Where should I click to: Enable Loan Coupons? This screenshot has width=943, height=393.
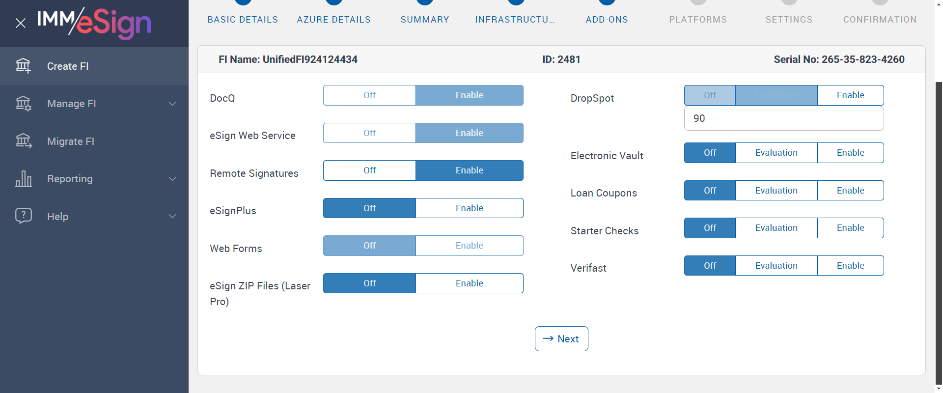pyautogui.click(x=851, y=191)
